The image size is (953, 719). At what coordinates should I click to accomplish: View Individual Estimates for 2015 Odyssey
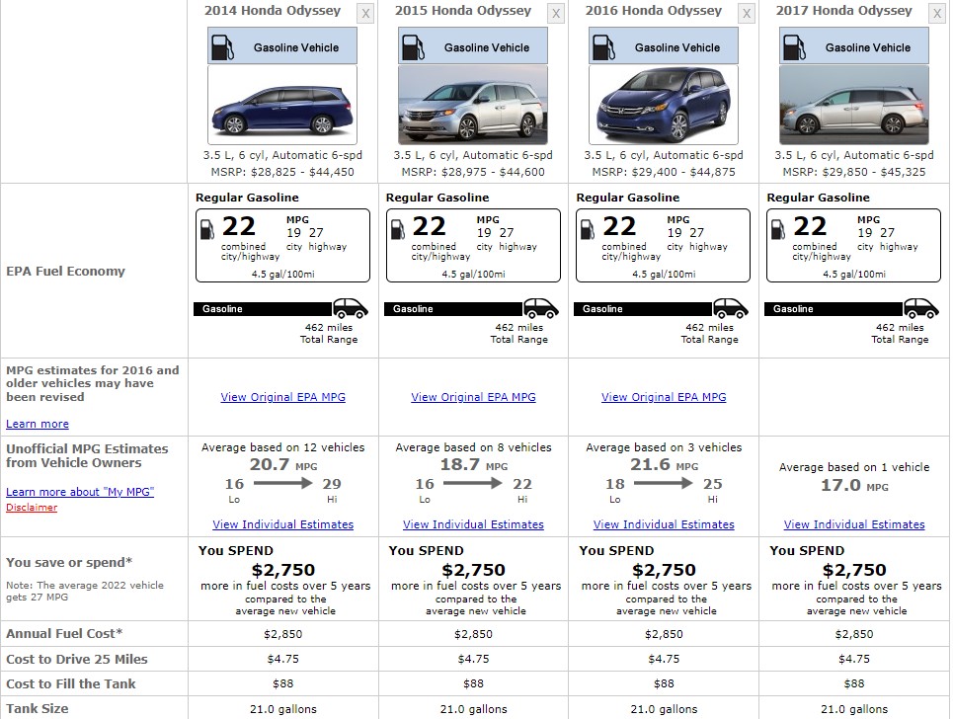click(x=473, y=523)
